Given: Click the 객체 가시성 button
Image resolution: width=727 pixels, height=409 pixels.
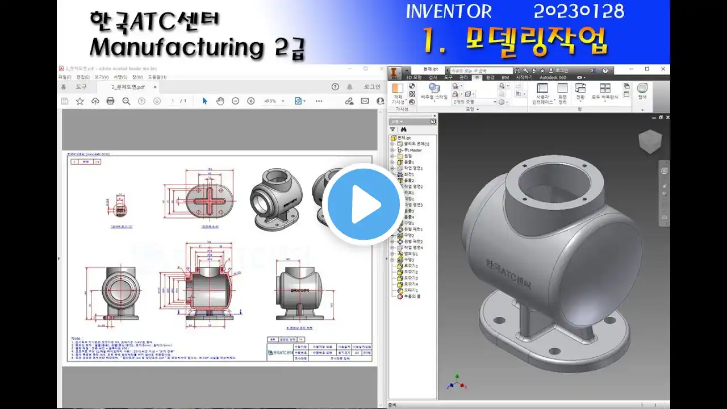Looking at the screenshot, I should pyautogui.click(x=398, y=94).
